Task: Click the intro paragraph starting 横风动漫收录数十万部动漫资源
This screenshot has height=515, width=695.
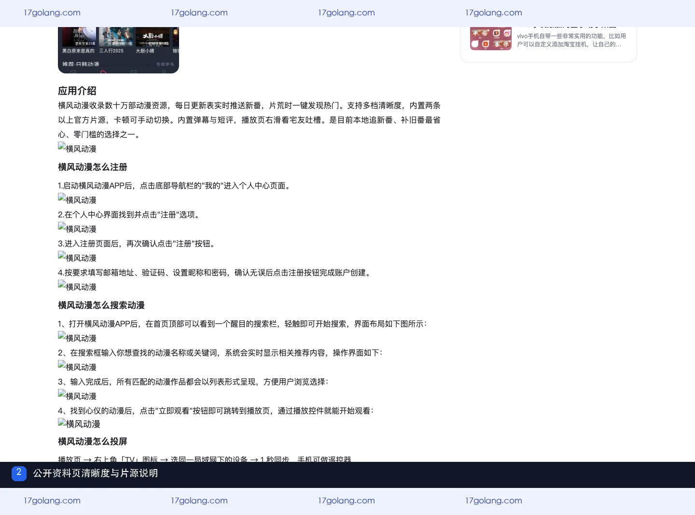Action: pyautogui.click(x=249, y=120)
